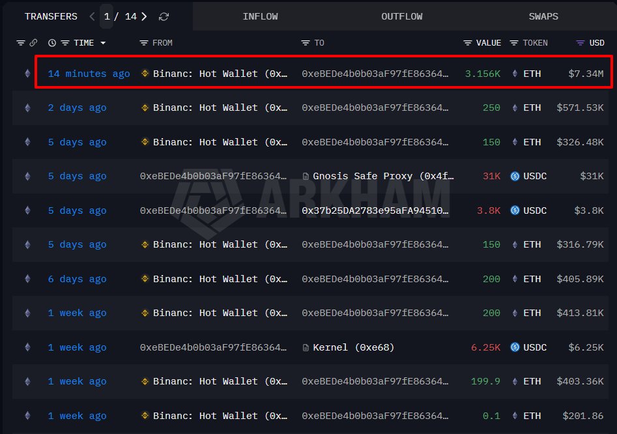Click address 0x37b25DA2783e95aFA94510…
This screenshot has height=434, width=617.
[375, 210]
